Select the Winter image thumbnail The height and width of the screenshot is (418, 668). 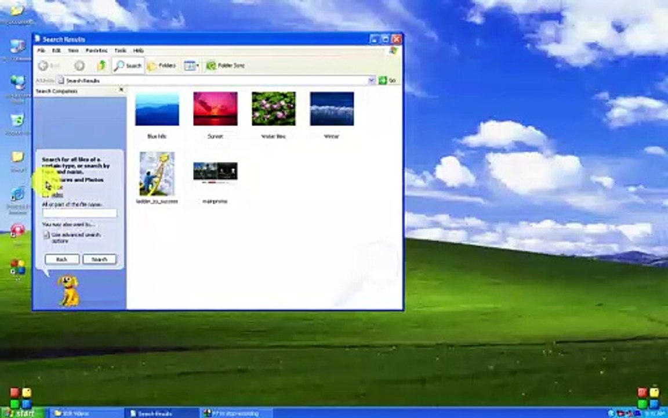pyautogui.click(x=332, y=109)
